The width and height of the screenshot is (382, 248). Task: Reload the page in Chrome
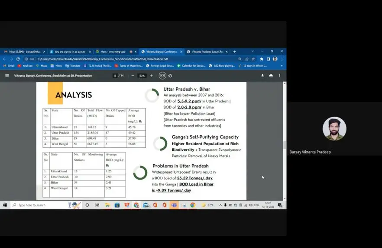pyautogui.click(x=18, y=59)
